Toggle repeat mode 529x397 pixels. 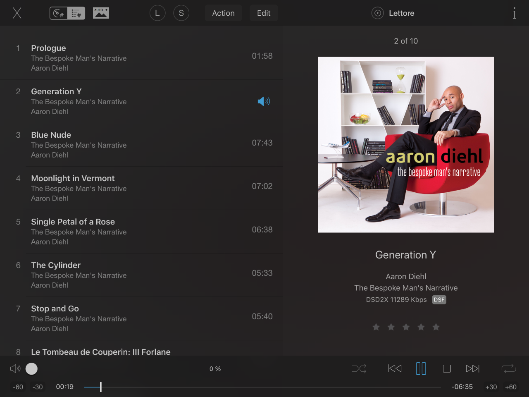[509, 368]
